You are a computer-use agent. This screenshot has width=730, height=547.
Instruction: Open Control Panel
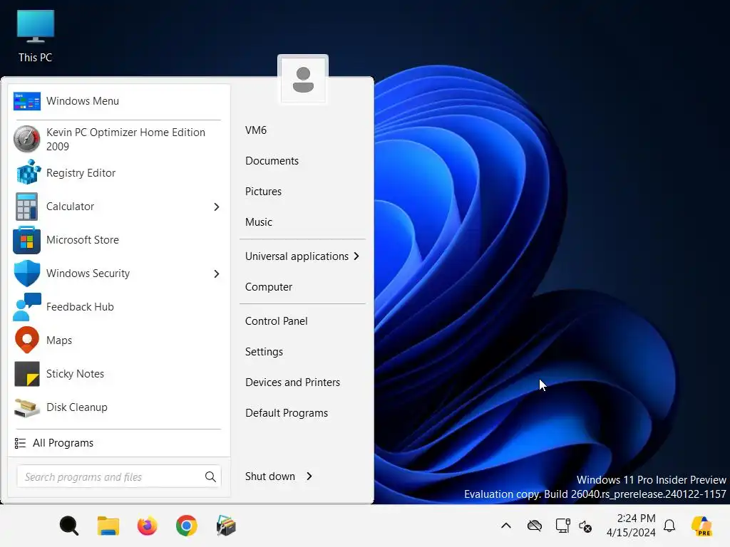tap(277, 321)
